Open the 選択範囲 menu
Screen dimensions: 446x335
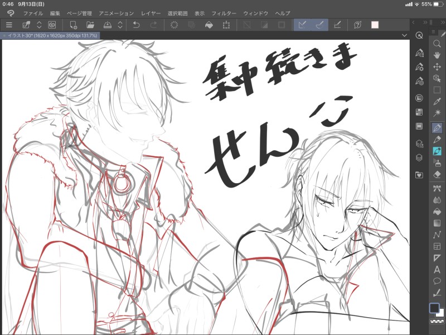click(x=177, y=13)
